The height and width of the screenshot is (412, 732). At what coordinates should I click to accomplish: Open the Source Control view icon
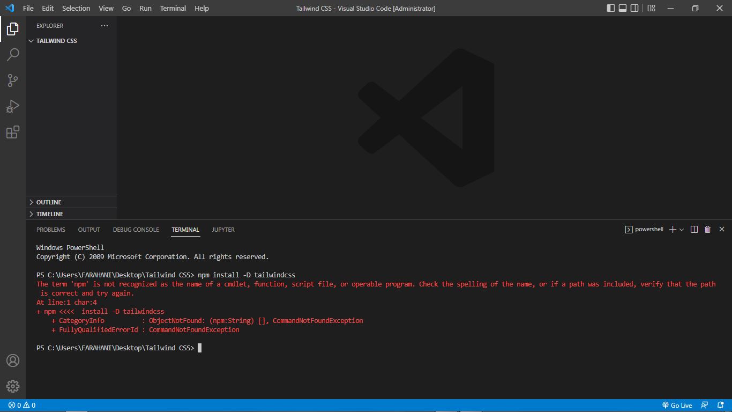click(x=13, y=80)
